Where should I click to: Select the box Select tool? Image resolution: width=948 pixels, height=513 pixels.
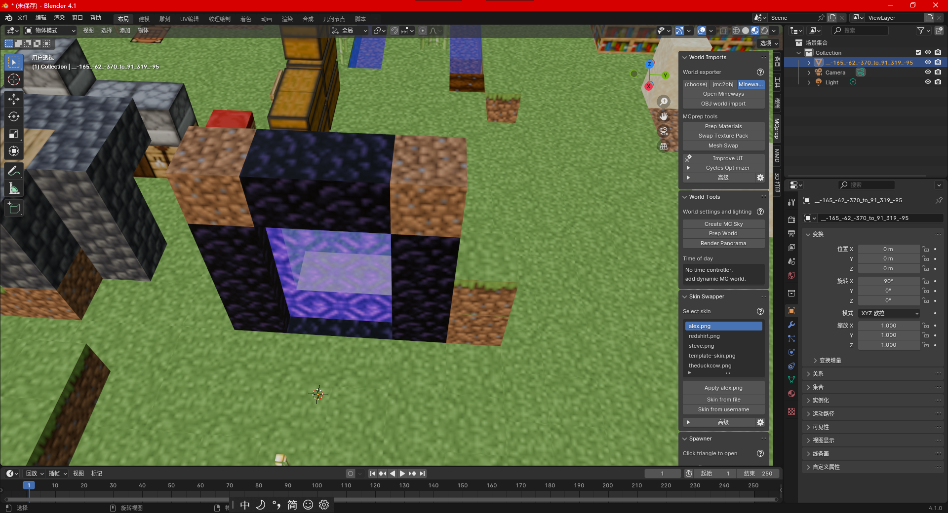[x=14, y=62]
